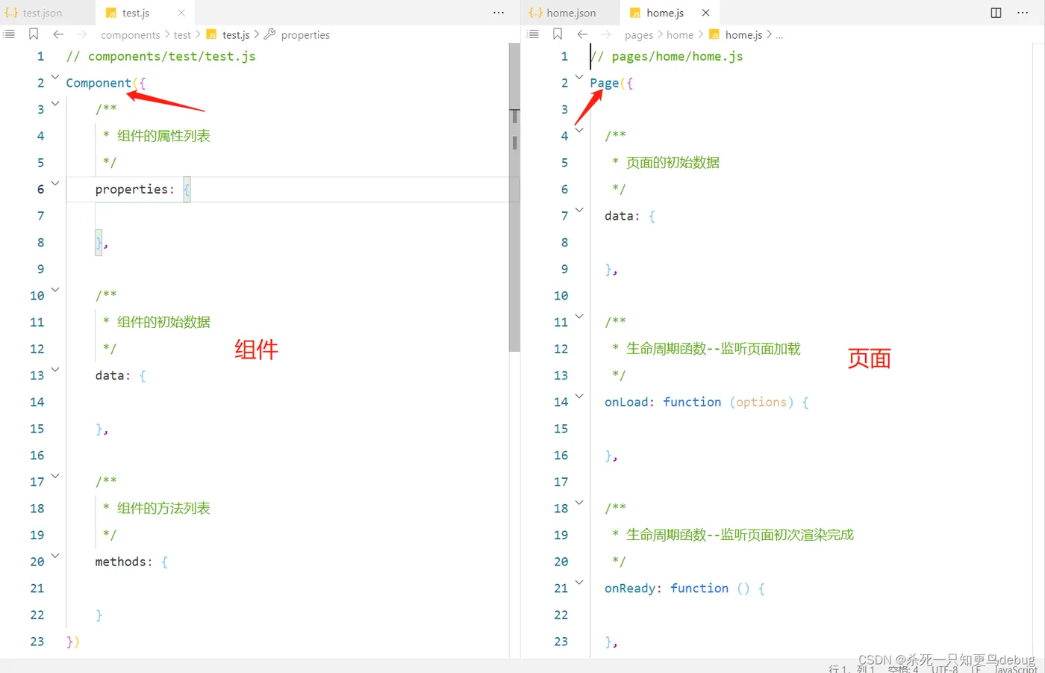Click 'onReady:' in home.js
The image size is (1045, 673).
tap(633, 589)
